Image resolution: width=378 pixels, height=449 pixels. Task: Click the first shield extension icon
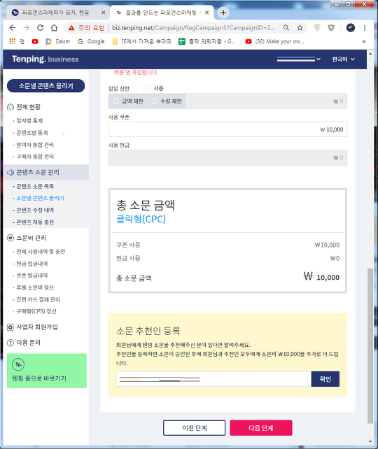coord(317,28)
